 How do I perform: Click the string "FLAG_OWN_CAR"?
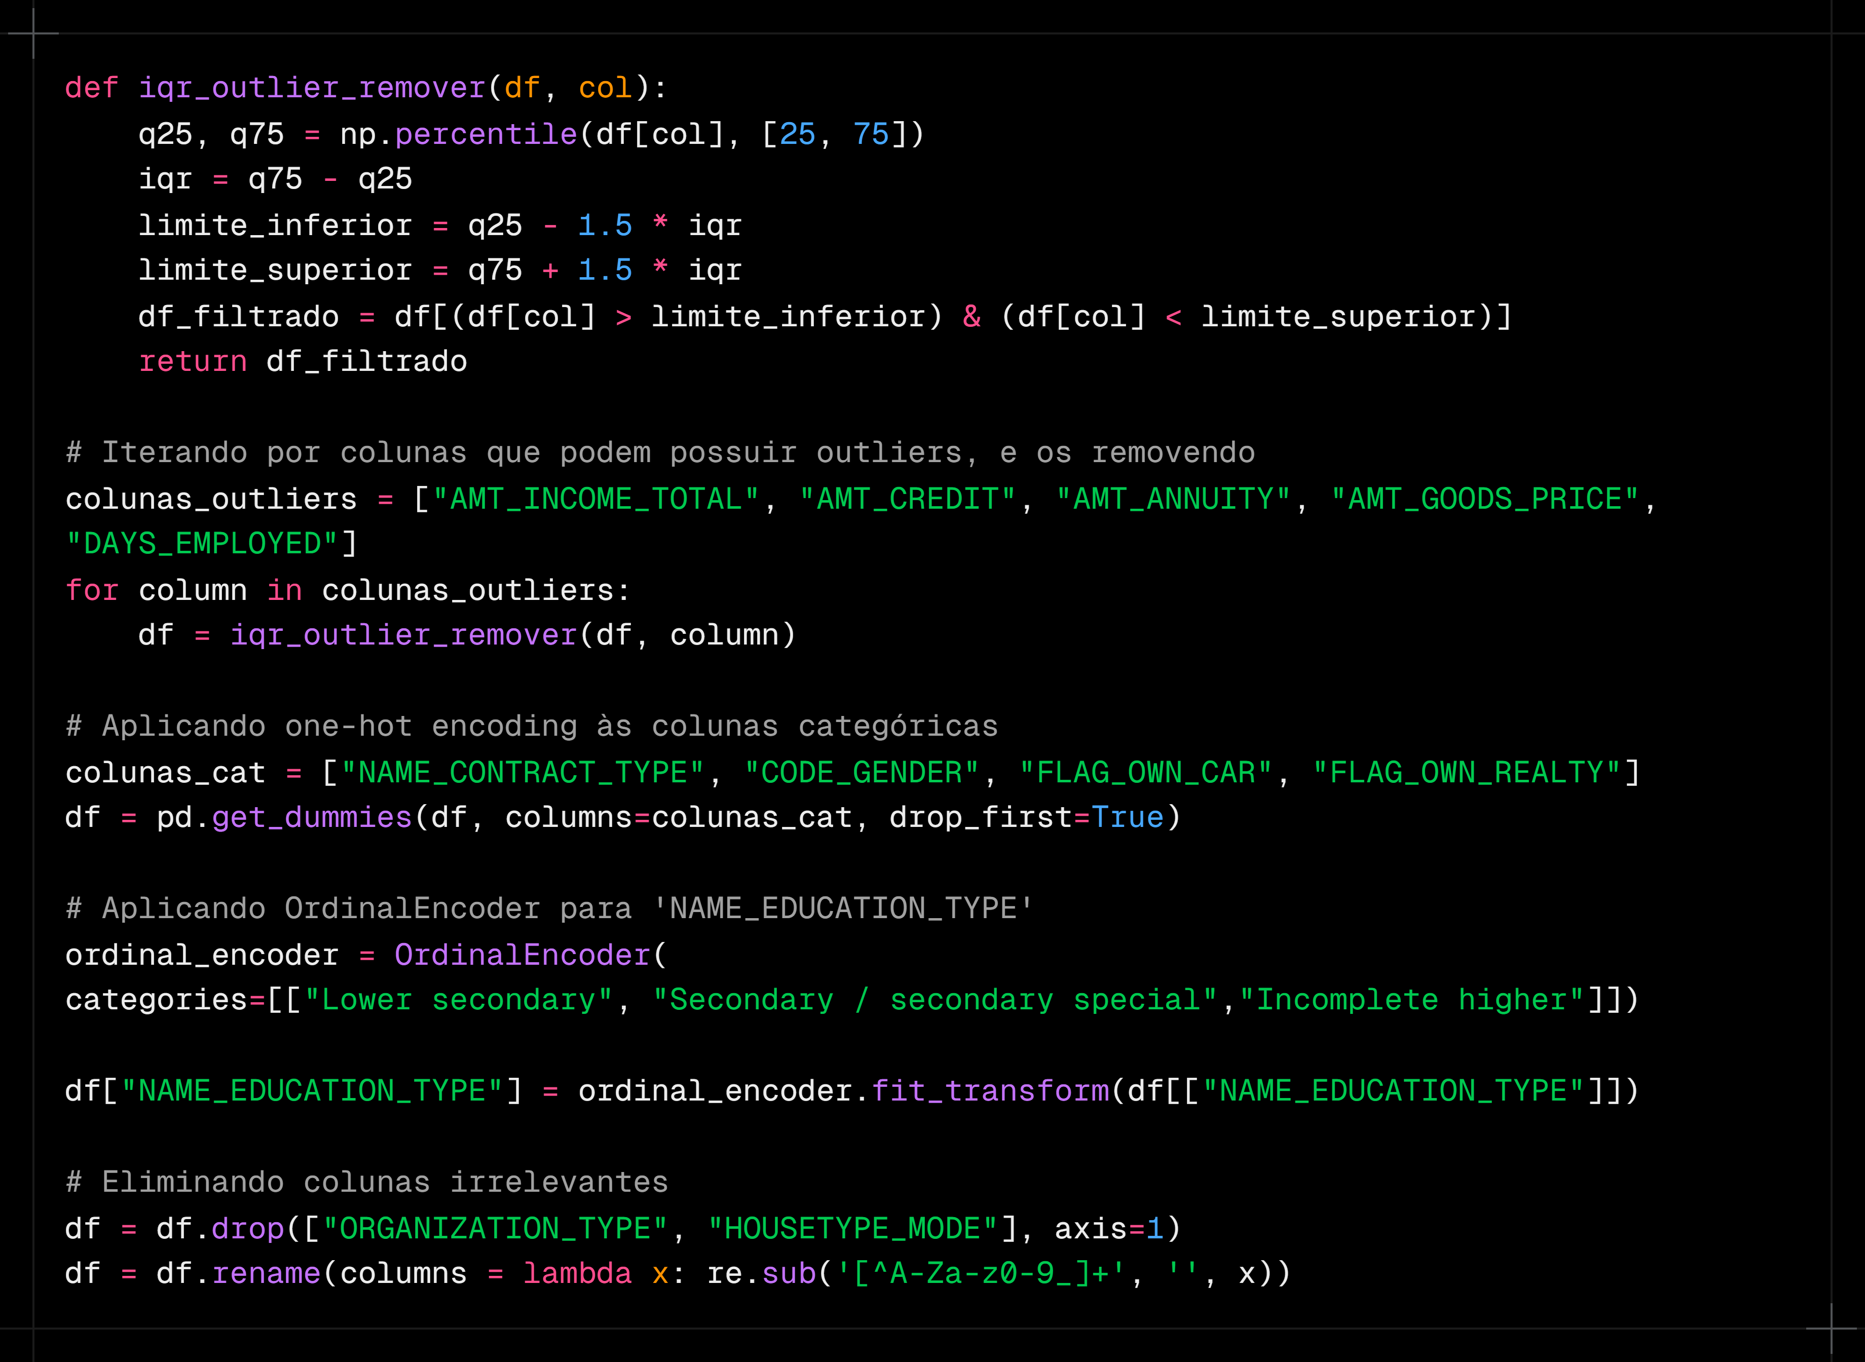(1145, 773)
